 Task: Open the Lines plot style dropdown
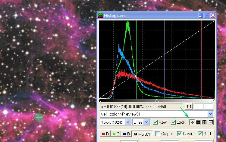pyautogui.click(x=146, y=122)
